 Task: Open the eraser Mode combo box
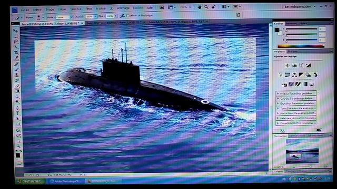pos(64,17)
